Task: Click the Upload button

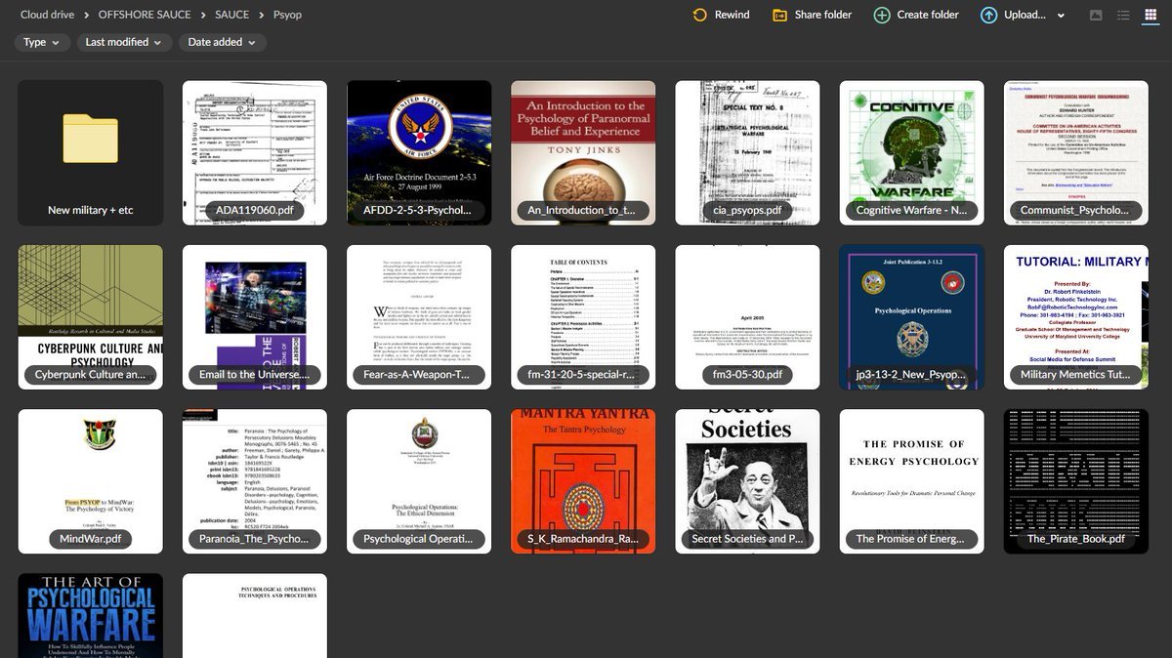Action: click(x=1013, y=15)
